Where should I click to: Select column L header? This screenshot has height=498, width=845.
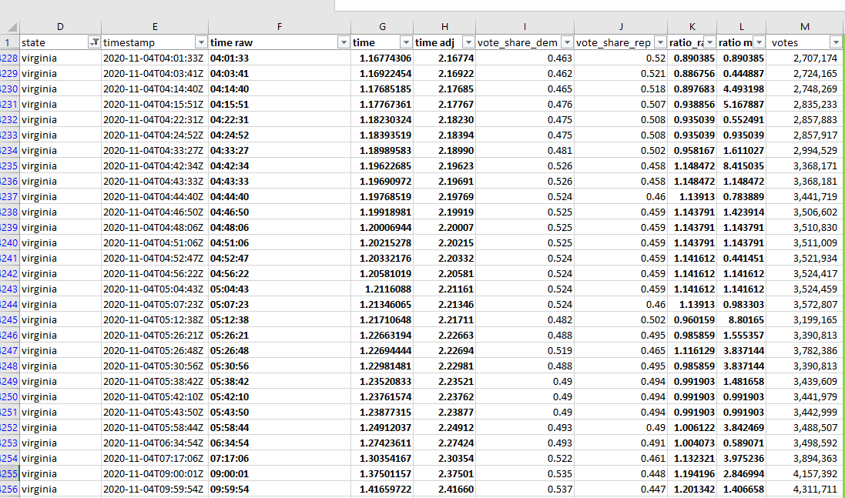click(741, 27)
